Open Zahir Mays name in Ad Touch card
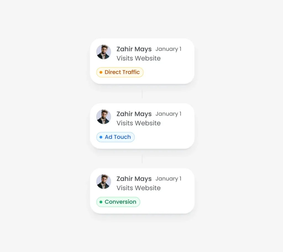 click(x=134, y=114)
